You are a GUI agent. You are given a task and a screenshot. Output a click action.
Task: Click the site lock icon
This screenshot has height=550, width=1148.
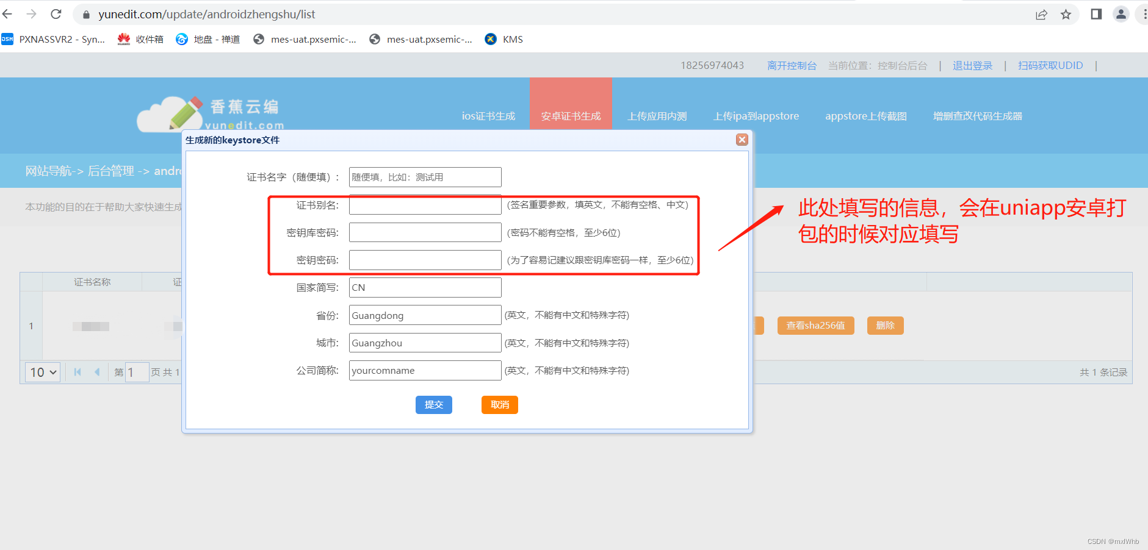point(87,15)
